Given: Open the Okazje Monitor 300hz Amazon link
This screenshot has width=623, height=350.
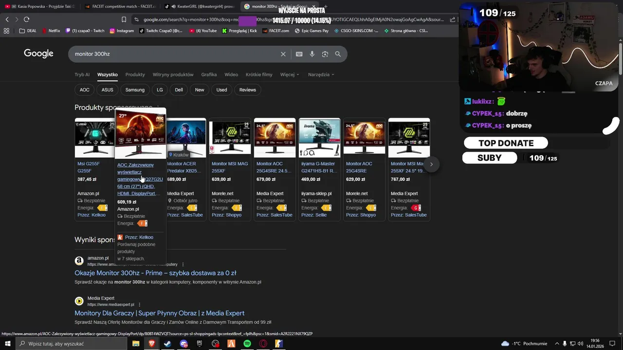Looking at the screenshot, I should [155, 273].
